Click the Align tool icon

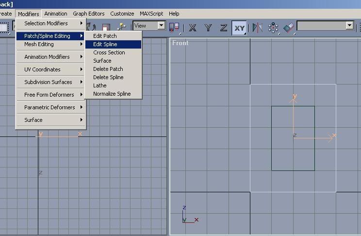[x=289, y=27]
